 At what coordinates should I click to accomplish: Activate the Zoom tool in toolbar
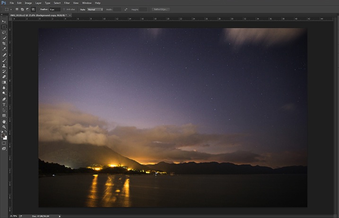tap(4, 127)
